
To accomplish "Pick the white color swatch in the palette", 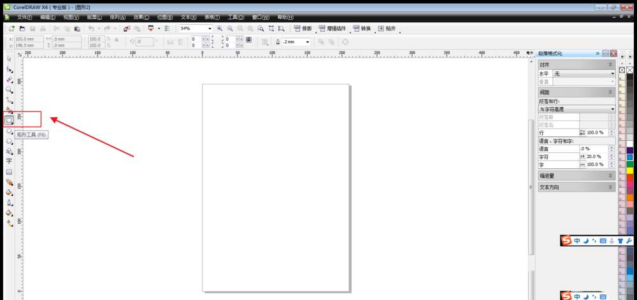I will (630, 144).
